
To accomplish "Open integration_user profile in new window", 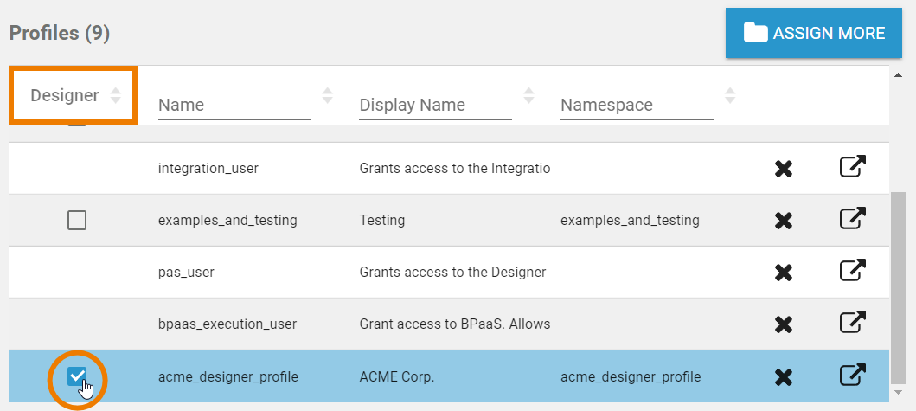I will [x=853, y=167].
